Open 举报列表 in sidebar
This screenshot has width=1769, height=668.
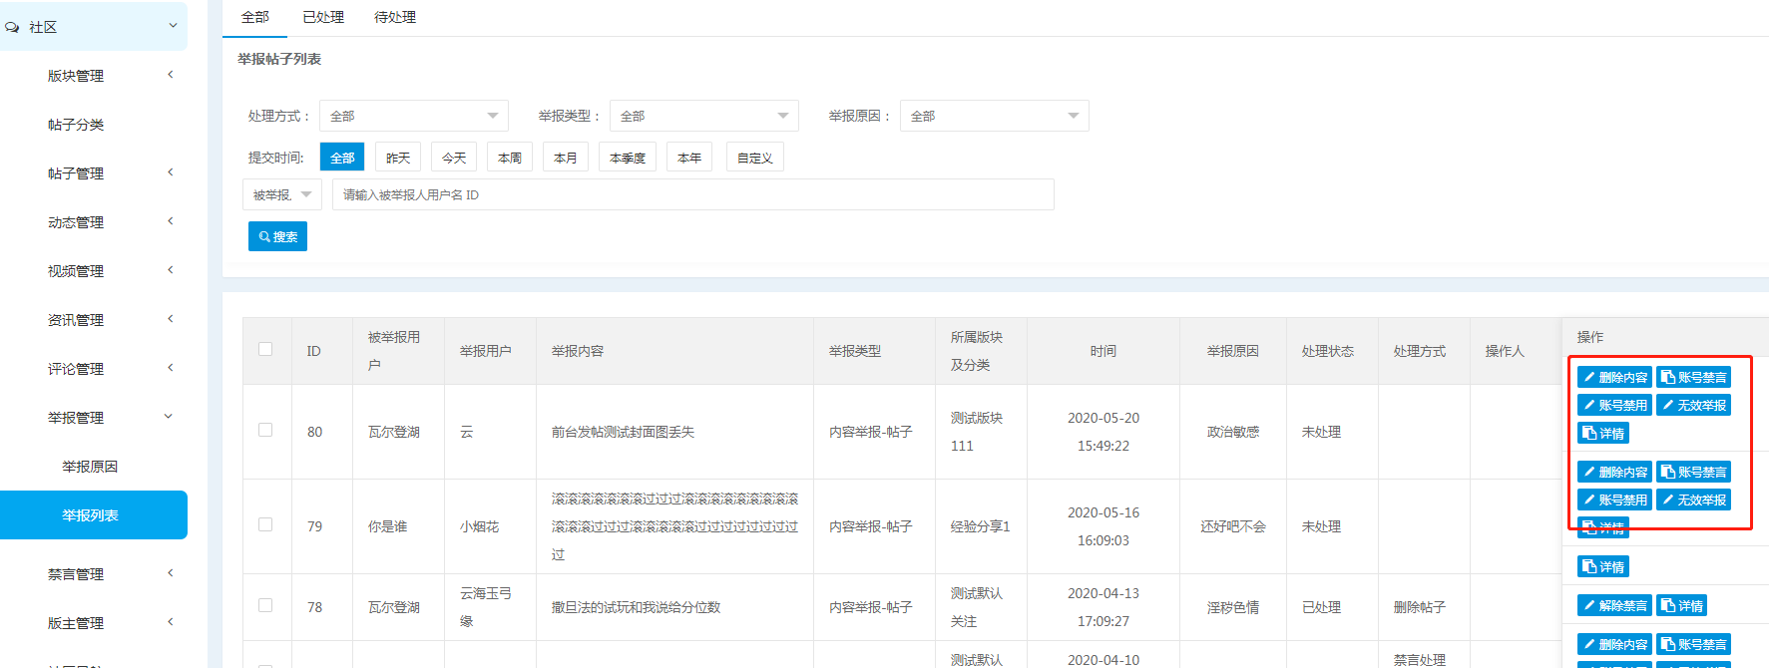coord(94,515)
